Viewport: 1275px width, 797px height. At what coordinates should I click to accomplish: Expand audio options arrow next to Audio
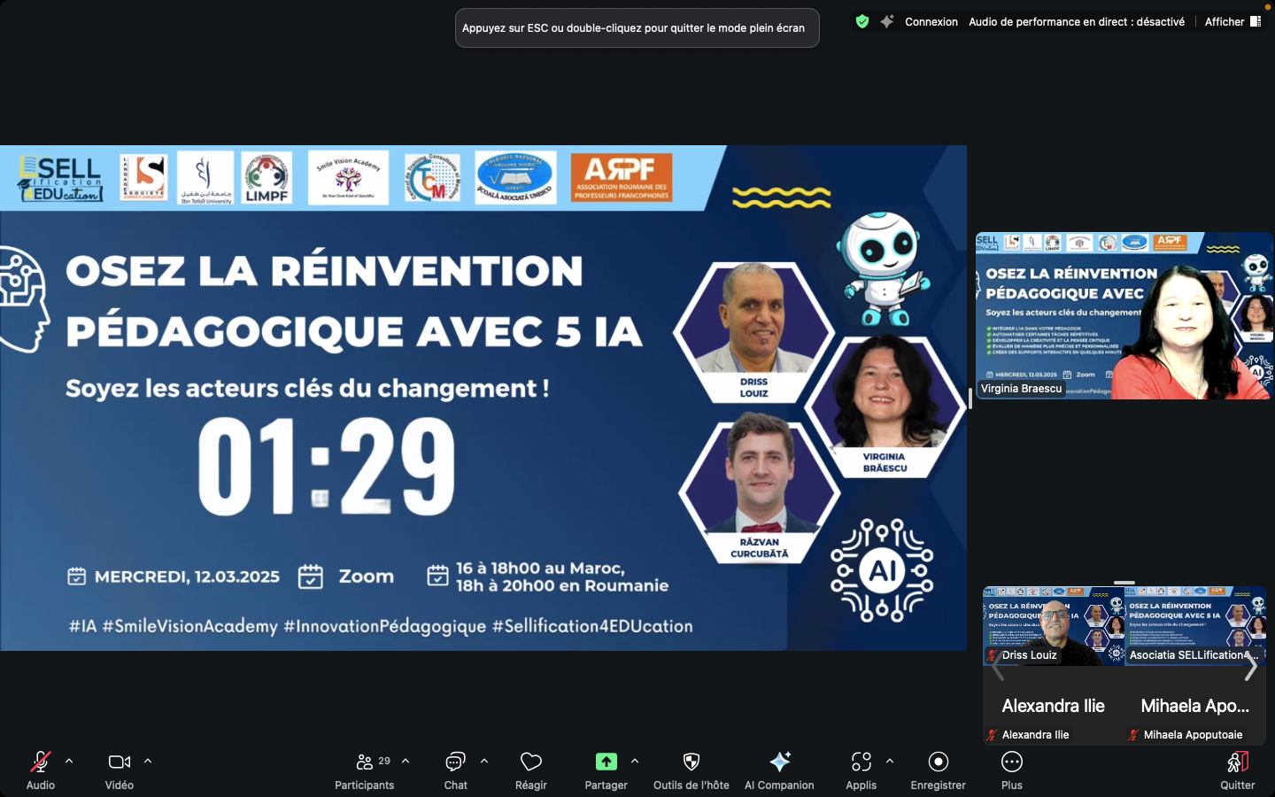[x=69, y=761]
